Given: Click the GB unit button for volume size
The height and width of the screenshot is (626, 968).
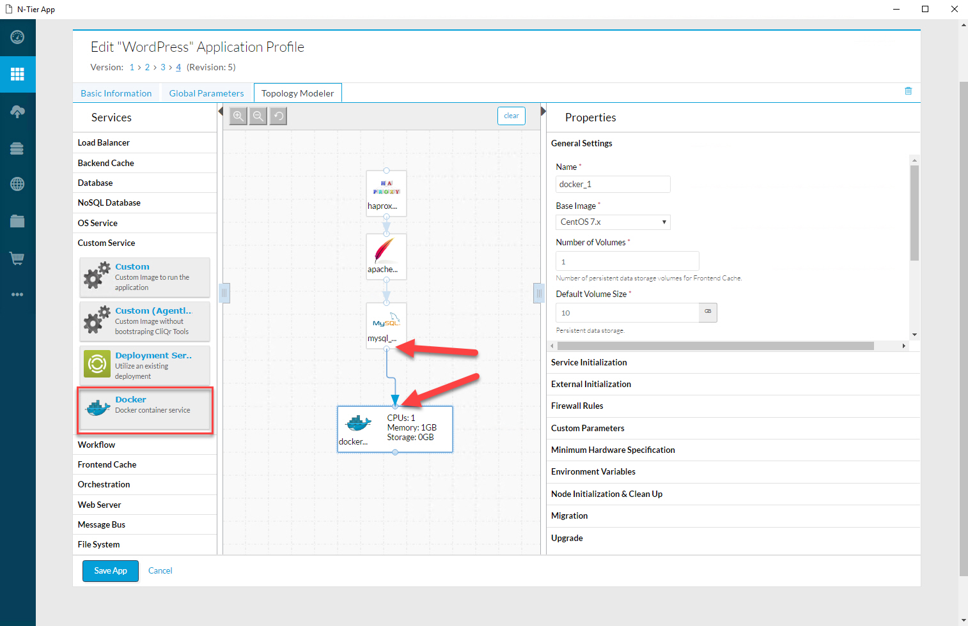Looking at the screenshot, I should 708,312.
